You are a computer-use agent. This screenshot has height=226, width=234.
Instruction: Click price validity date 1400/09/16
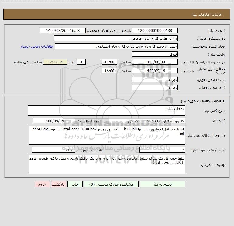point(155,71)
